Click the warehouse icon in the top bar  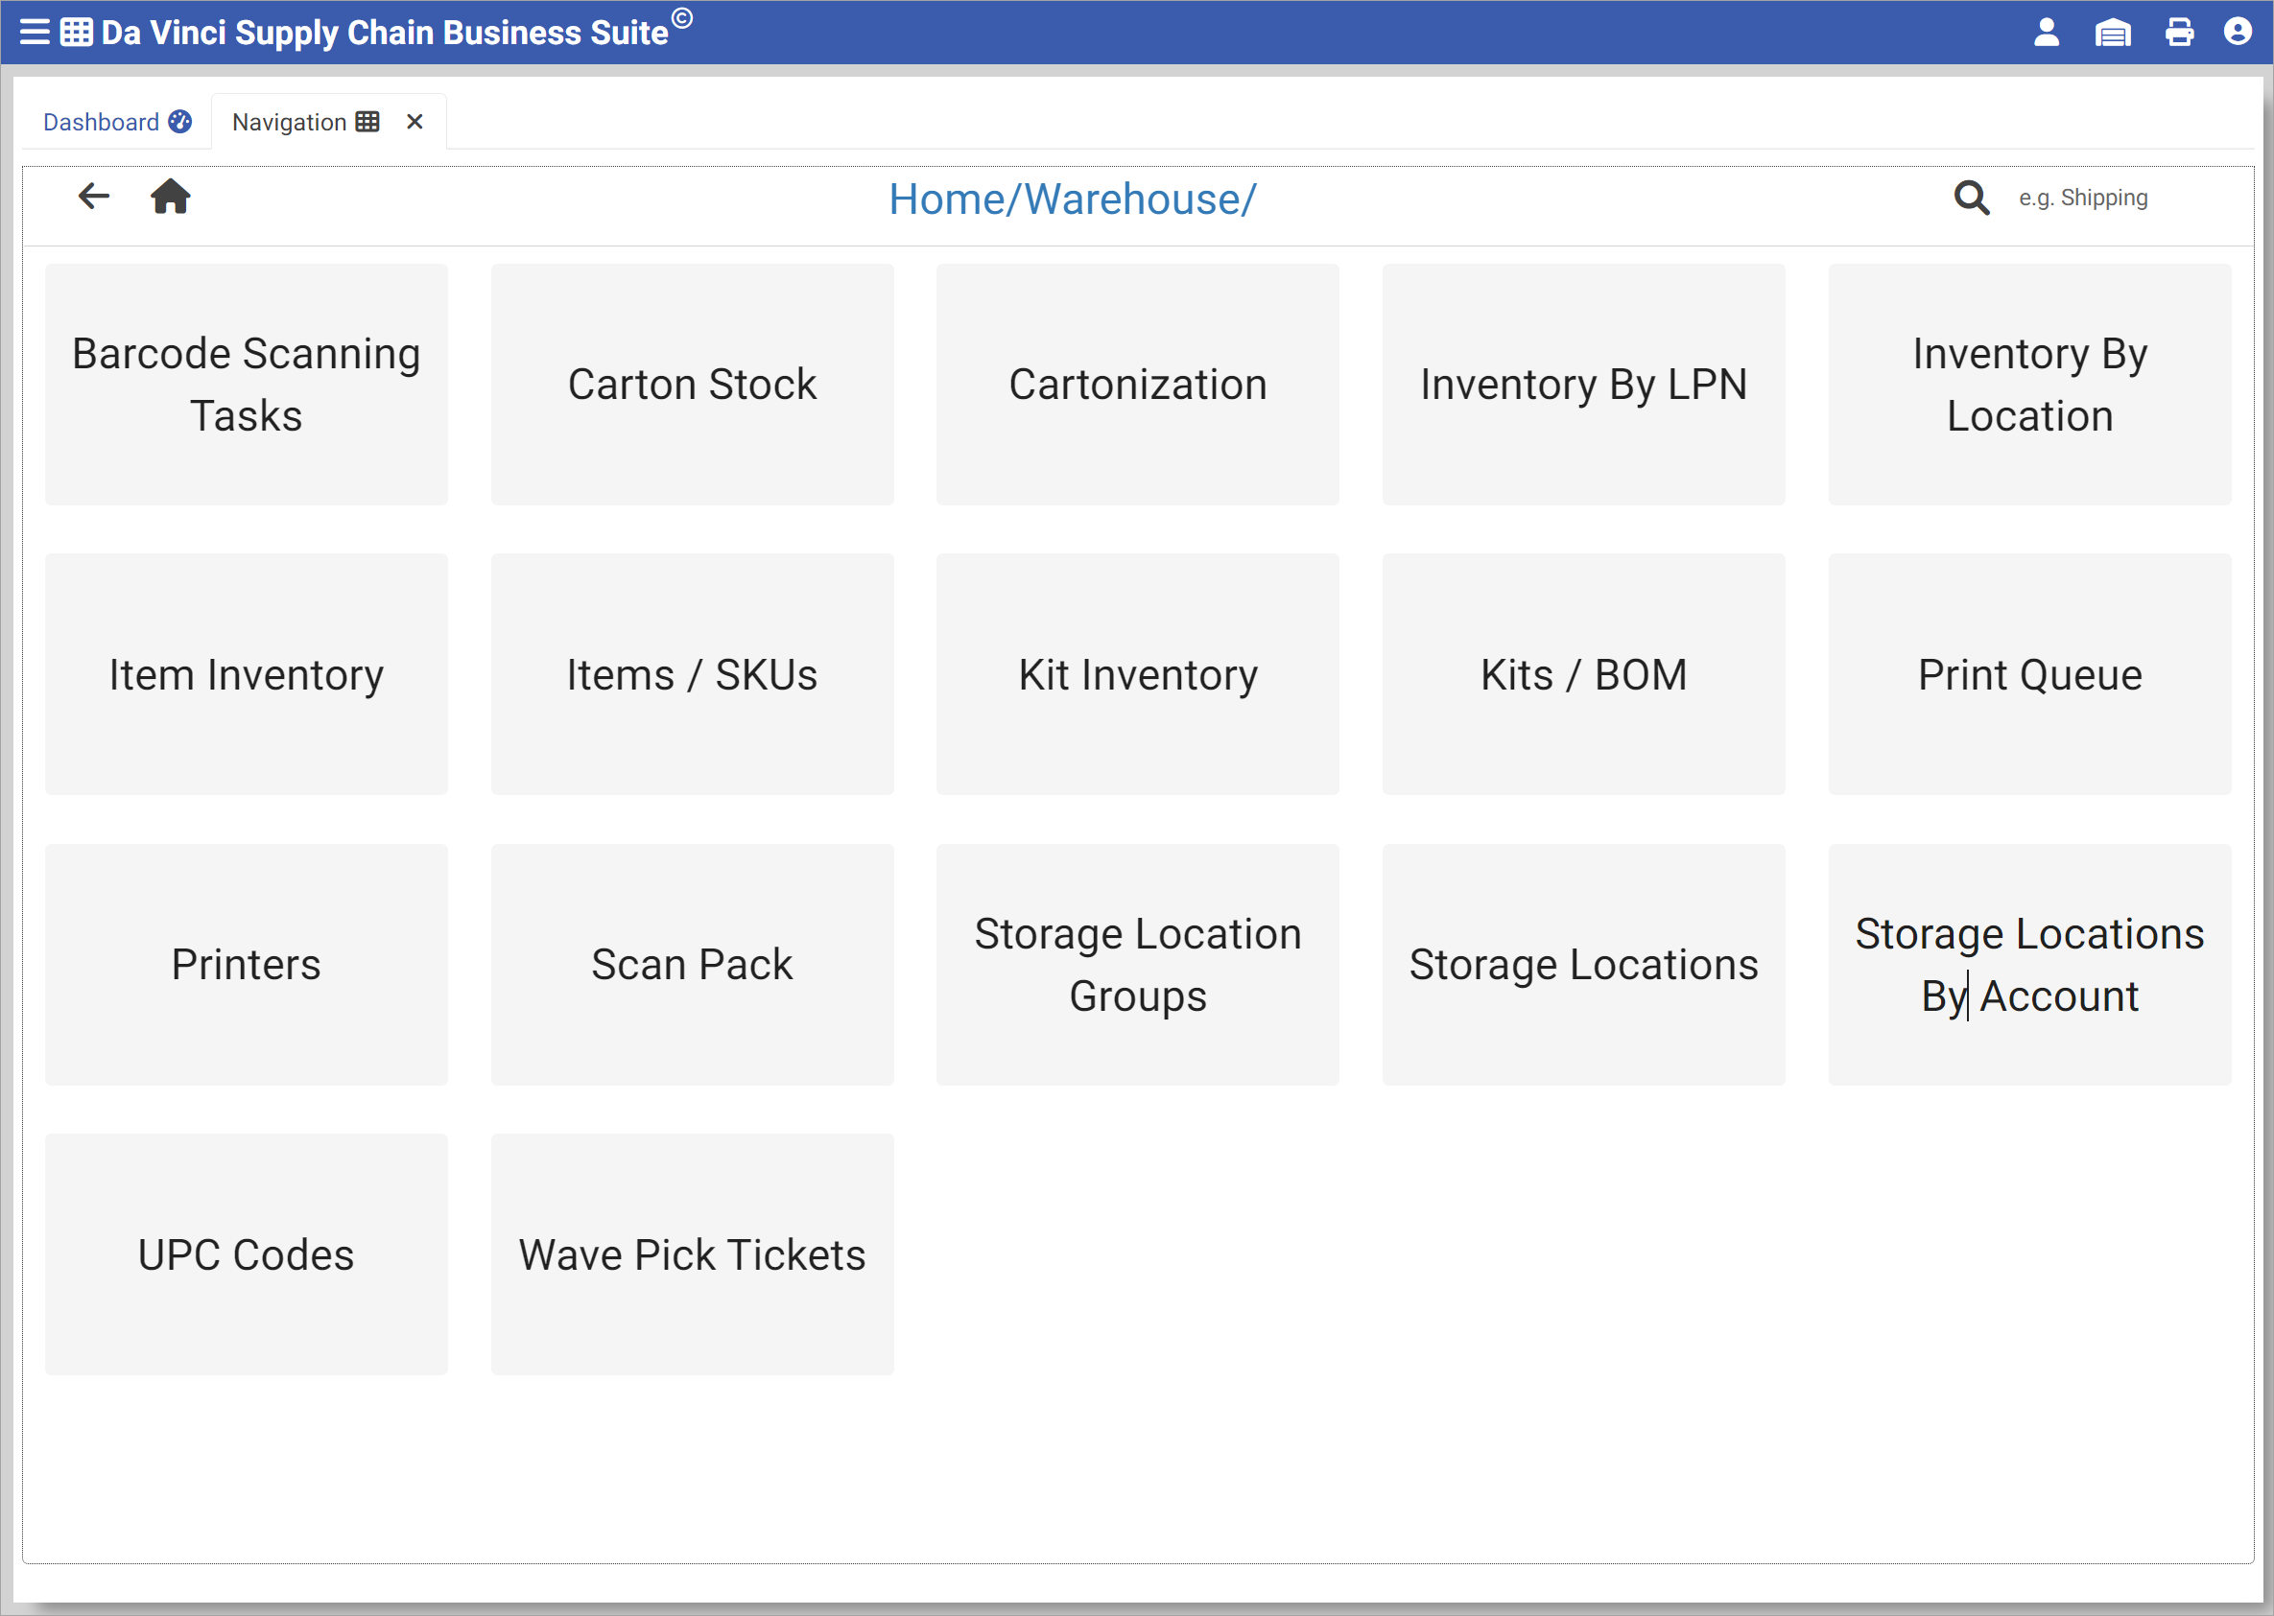pos(2113,32)
